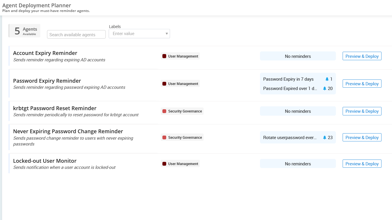
Task: Open the Labels dropdown arrow
Action: tap(166, 34)
